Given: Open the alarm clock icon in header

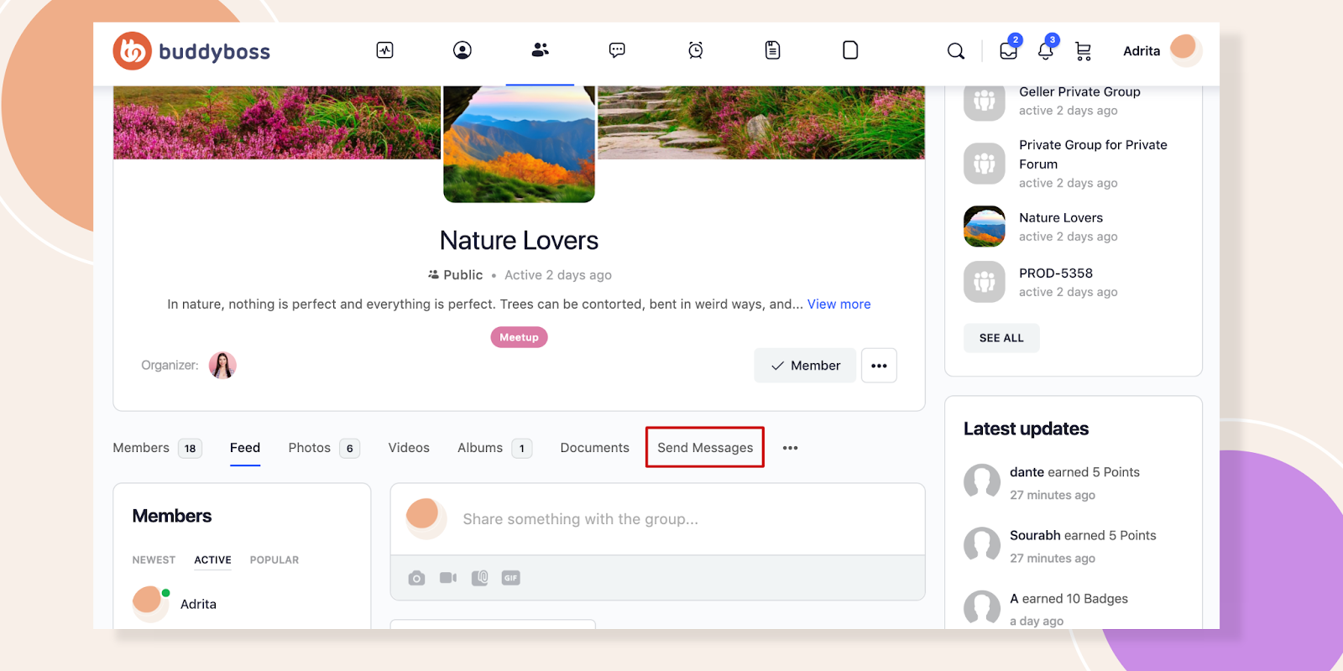Looking at the screenshot, I should tap(696, 50).
